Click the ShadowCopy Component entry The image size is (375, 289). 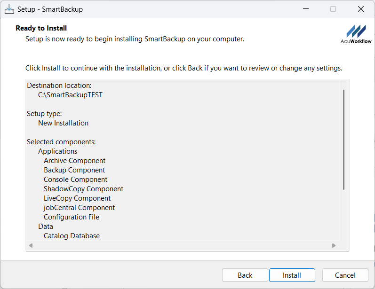83,189
